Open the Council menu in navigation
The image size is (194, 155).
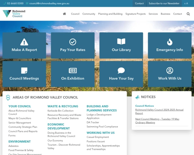click(75, 14)
